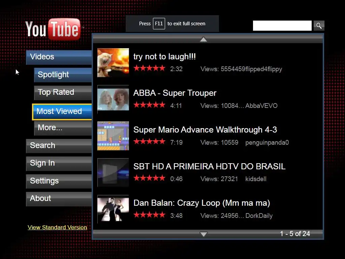
Task: Click the 4:11 duration text
Action: (176, 106)
